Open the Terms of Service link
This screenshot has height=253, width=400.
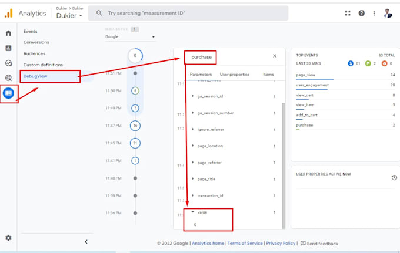click(245, 244)
